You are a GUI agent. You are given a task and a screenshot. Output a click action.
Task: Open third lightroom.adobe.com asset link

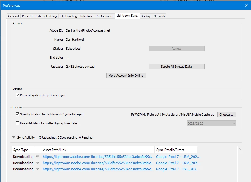98,169
